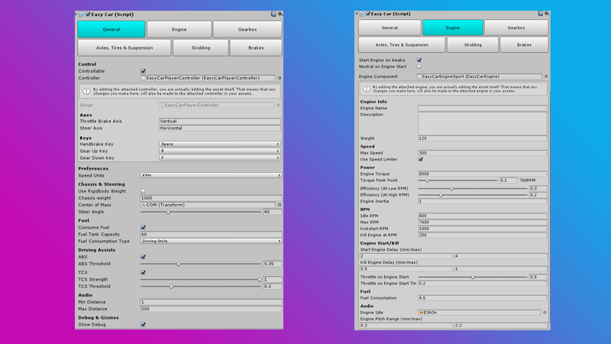Adjust the TCS Strength slider
This screenshot has width=611, height=344.
[x=200, y=280]
